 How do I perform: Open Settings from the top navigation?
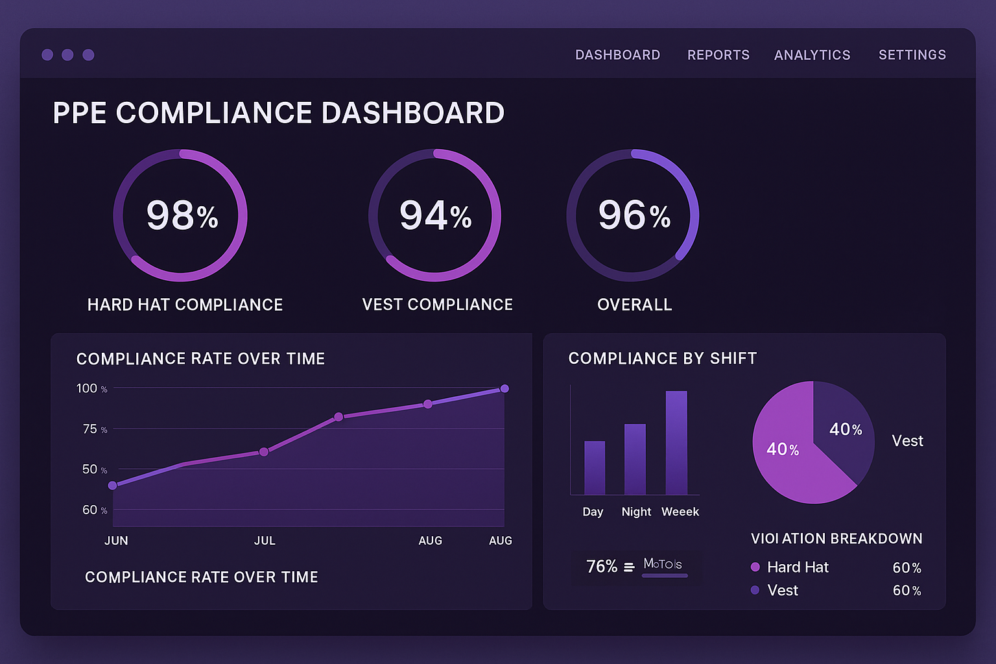(912, 55)
